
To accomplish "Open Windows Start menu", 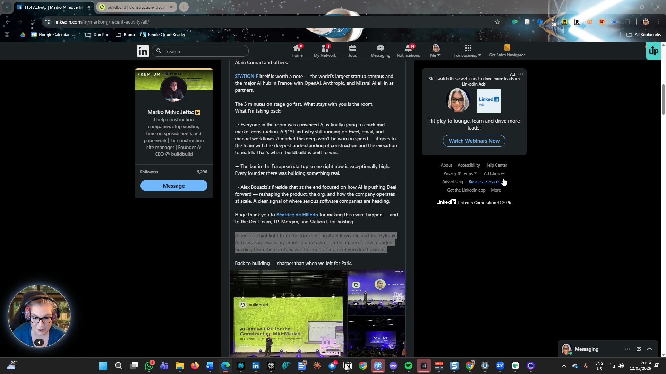I will 103,366.
